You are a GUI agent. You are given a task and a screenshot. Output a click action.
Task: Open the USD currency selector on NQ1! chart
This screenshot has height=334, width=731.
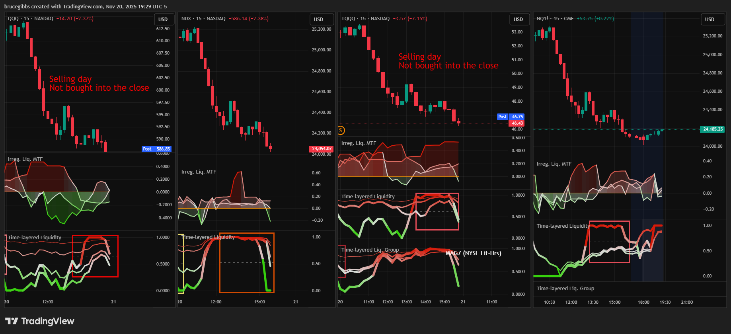pos(710,19)
